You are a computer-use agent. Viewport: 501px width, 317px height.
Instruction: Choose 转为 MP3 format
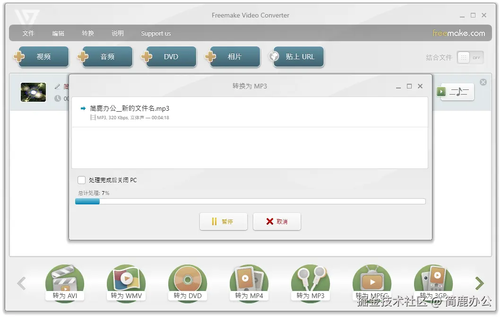310,283
